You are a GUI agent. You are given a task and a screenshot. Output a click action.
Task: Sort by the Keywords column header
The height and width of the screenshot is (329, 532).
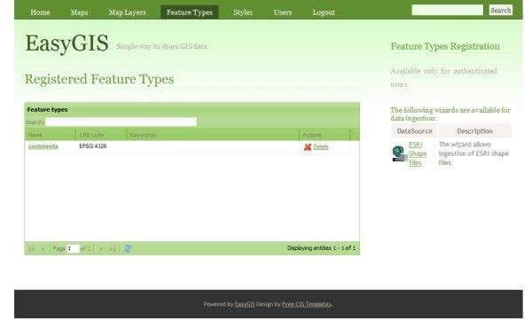click(213, 135)
